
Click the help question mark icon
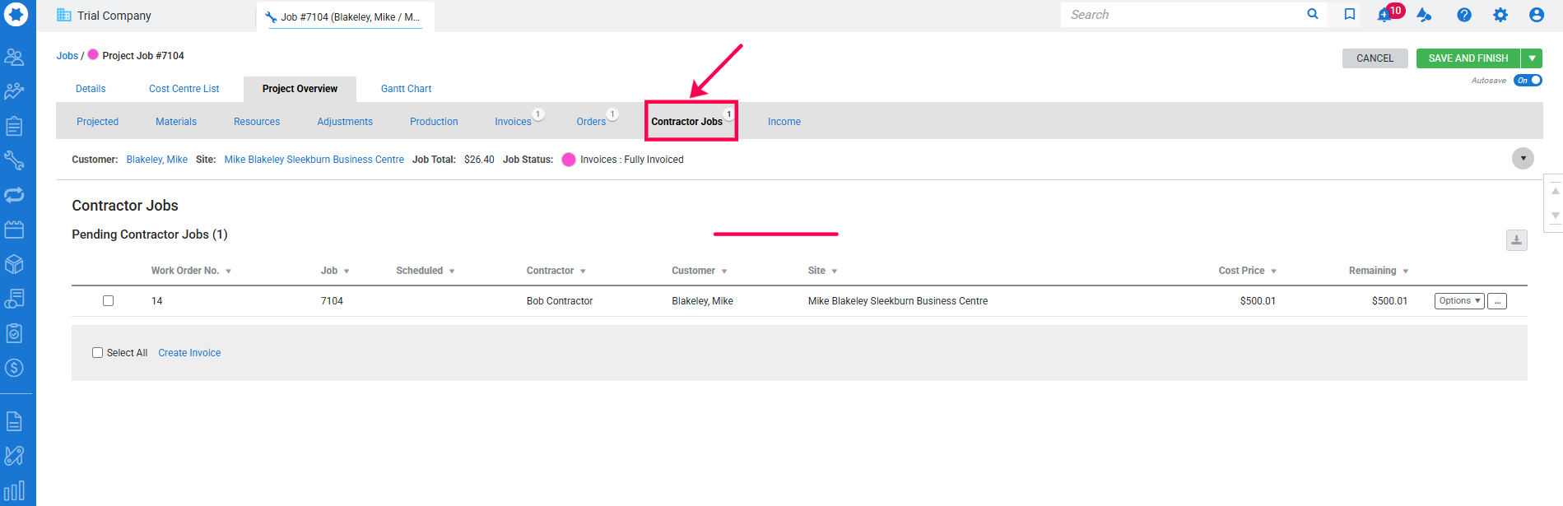click(x=1463, y=15)
